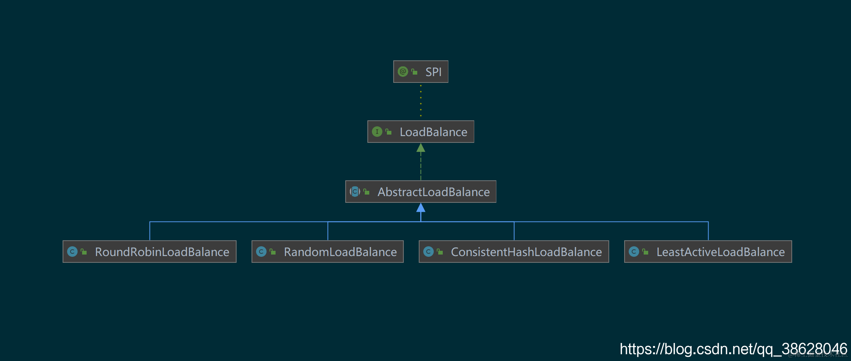Image resolution: width=851 pixels, height=361 pixels.
Task: Click the public lock icon on RoundRobinLoadBalance
Action: coord(84,252)
